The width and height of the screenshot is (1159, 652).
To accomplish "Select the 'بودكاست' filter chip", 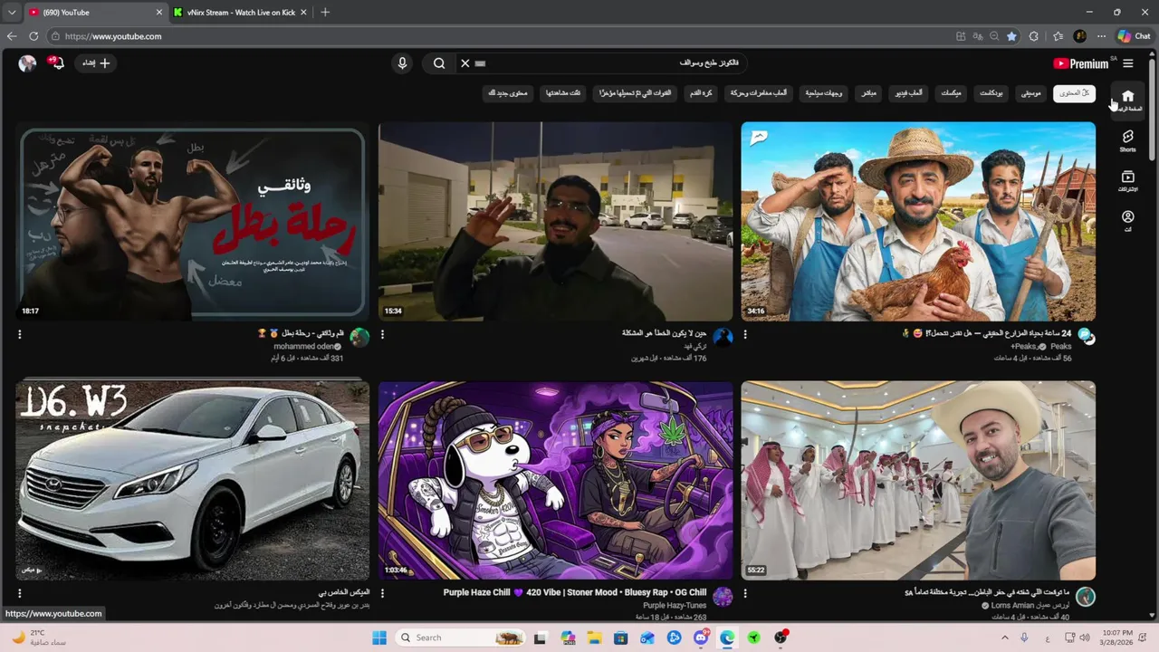I will coord(991,93).
